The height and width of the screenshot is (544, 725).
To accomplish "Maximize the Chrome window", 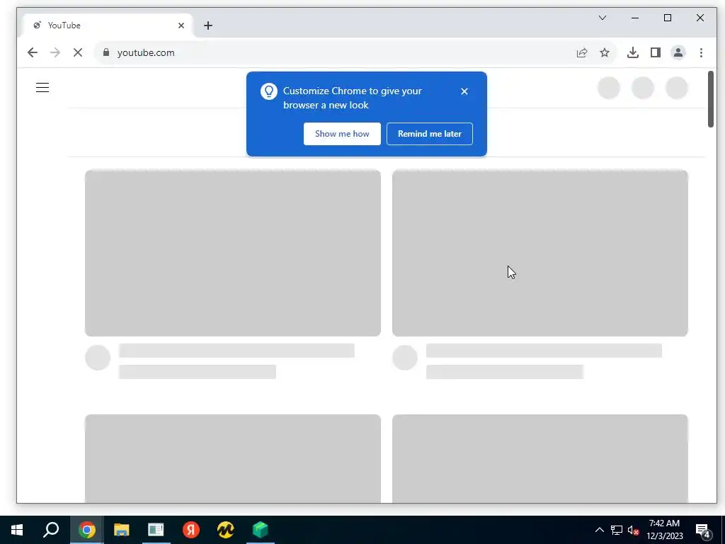I will pyautogui.click(x=668, y=18).
